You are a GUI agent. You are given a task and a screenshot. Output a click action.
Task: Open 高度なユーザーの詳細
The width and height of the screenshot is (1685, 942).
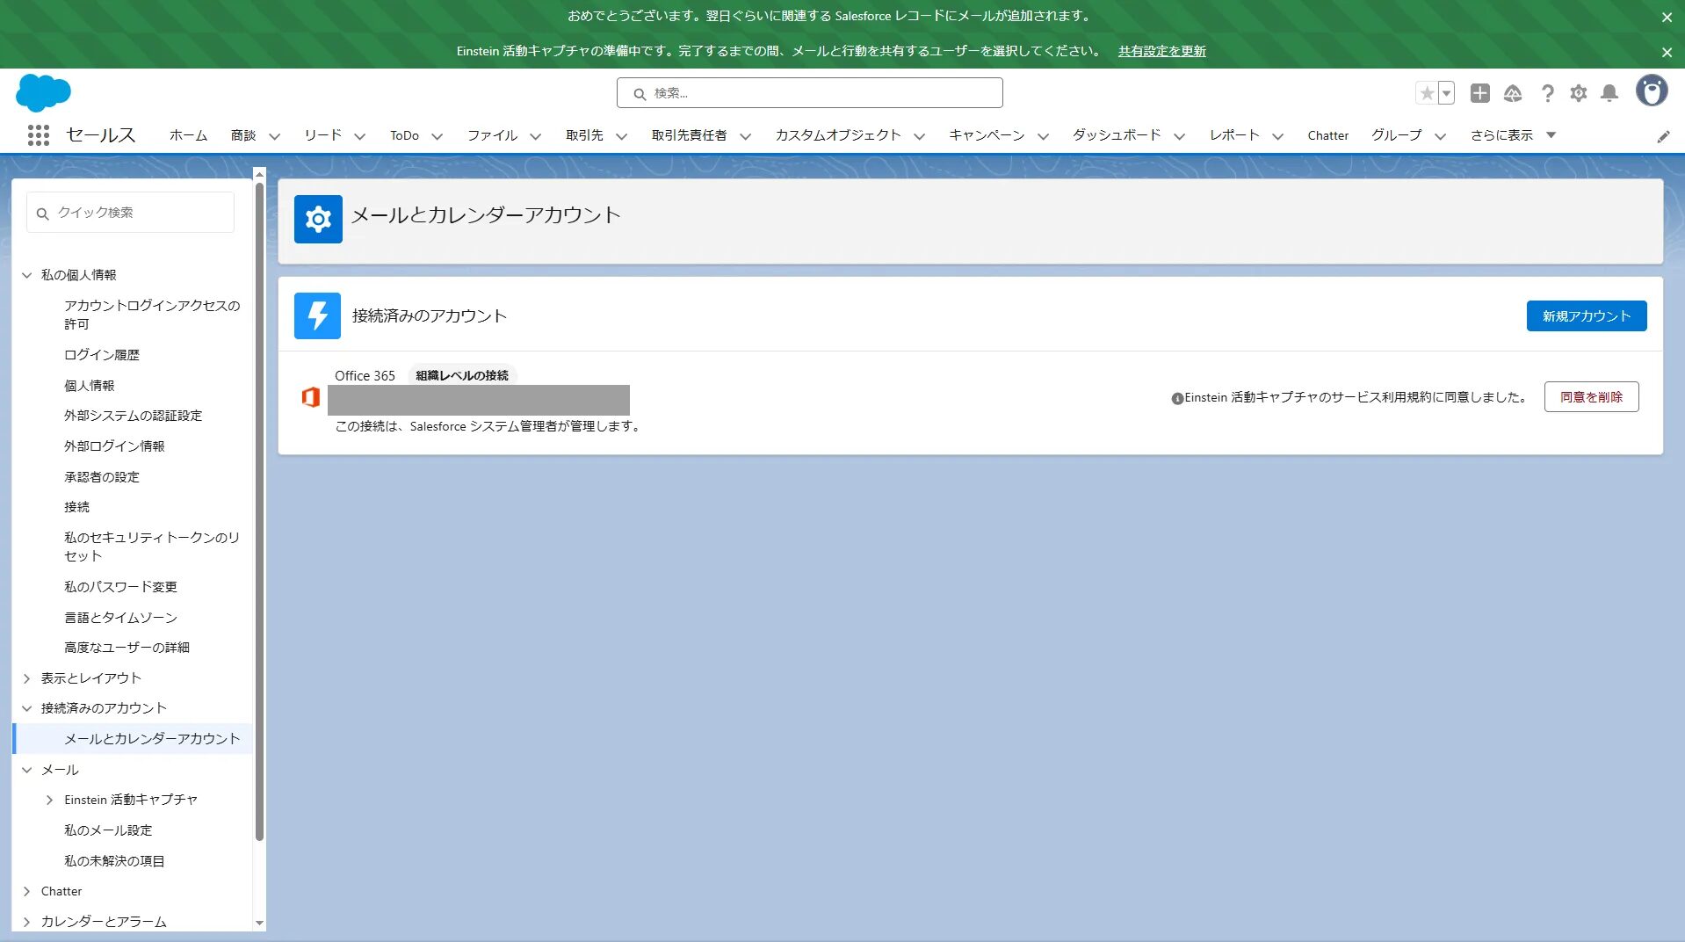(127, 648)
